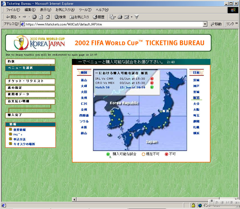The width and height of the screenshot is (240, 209).
Task: Select the 札幌 venue link
Action: (196, 127)
